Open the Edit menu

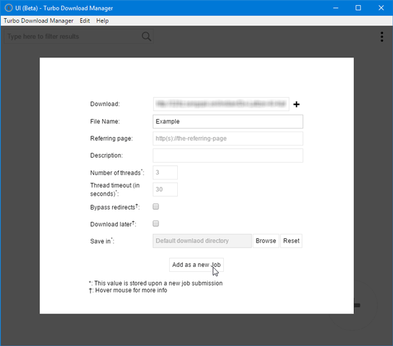tap(85, 21)
